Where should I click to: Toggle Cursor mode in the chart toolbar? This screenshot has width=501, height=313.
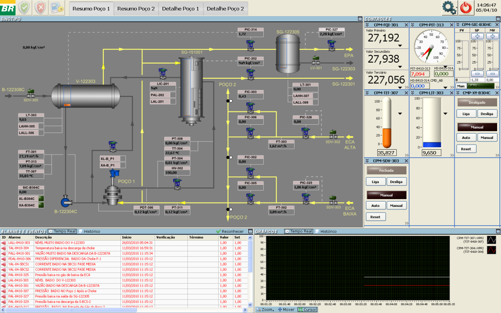coord(306,310)
